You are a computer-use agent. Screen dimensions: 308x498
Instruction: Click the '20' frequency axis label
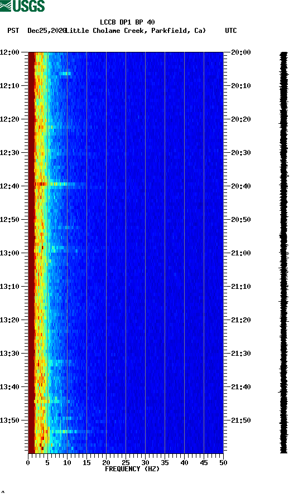pos(106,463)
